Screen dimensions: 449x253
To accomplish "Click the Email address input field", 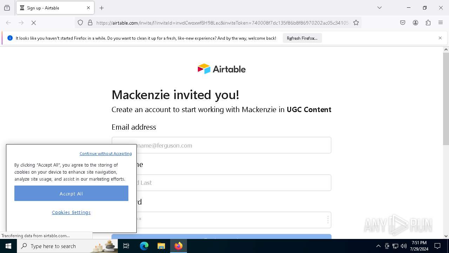I will point(221,145).
